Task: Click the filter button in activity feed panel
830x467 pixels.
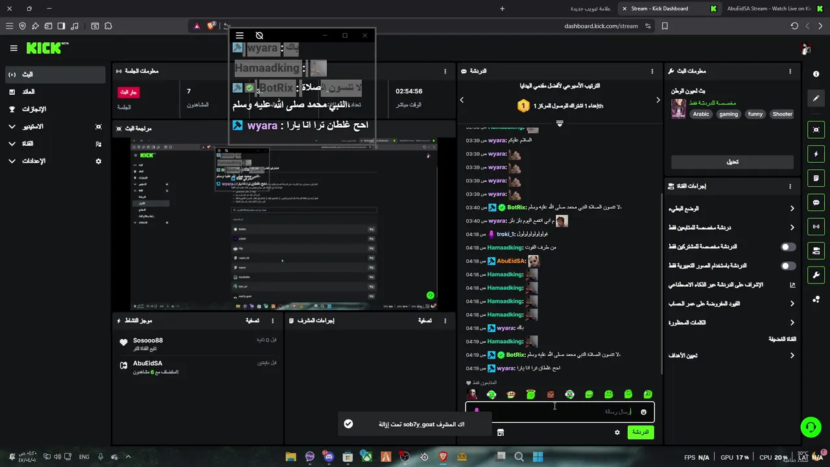Action: 252,320
